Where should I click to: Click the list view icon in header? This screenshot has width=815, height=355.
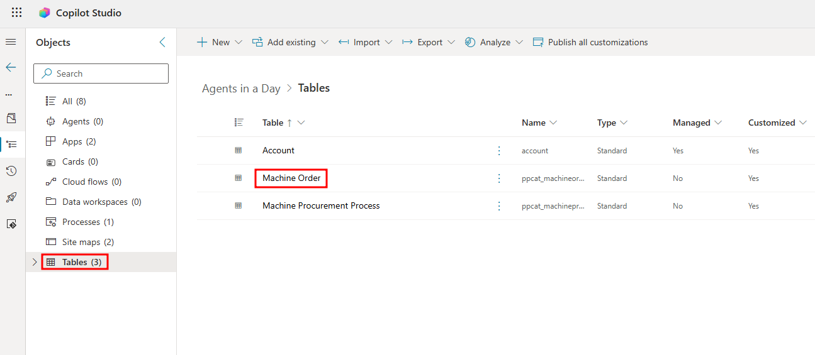click(x=239, y=123)
